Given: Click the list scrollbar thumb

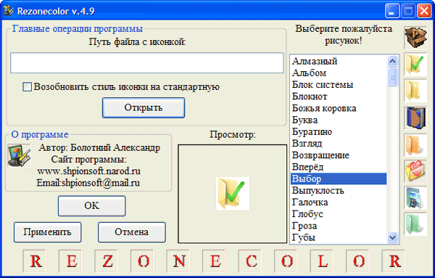Looking at the screenshot, I should tap(392, 77).
